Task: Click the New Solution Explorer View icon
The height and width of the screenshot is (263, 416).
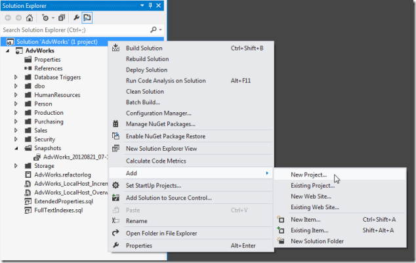Action: pos(116,149)
